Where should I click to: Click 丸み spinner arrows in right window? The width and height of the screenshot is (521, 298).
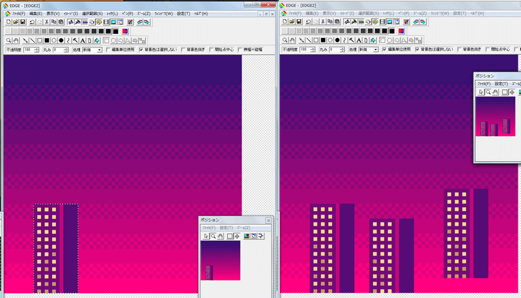pyautogui.click(x=343, y=50)
